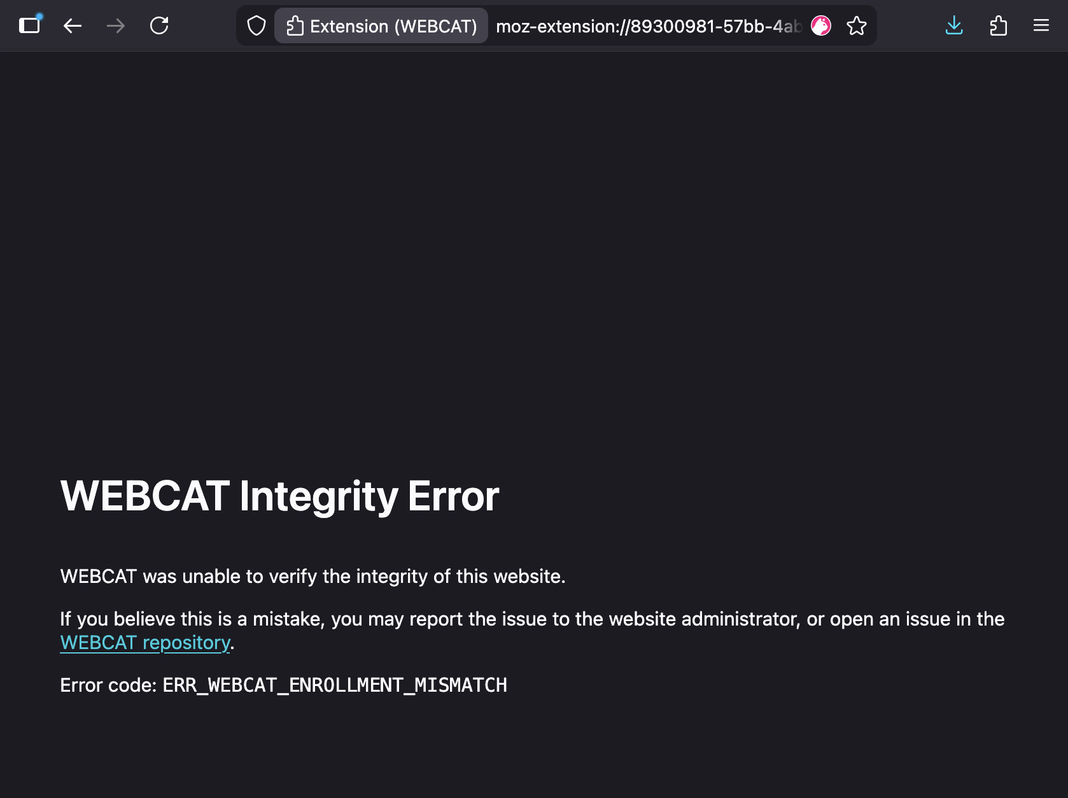Click the WEBCAT Integrity Error heading
The width and height of the screenshot is (1068, 798).
pos(280,497)
